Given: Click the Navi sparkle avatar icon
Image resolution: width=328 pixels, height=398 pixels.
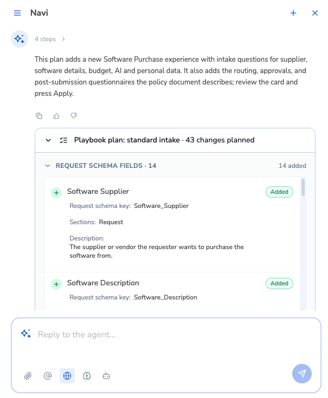Looking at the screenshot, I should 20,39.
